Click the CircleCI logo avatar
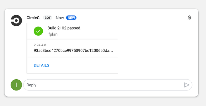Image resolution: width=206 pixels, height=106 pixels. click(x=16, y=20)
